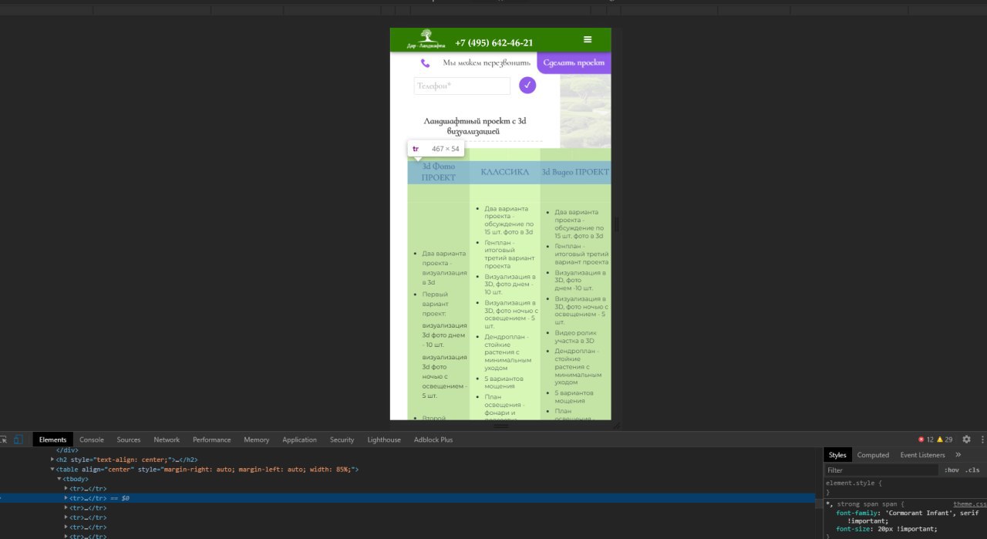Click the Мы можем перезвонить text
Image resolution: width=987 pixels, height=539 pixels.
pyautogui.click(x=487, y=63)
